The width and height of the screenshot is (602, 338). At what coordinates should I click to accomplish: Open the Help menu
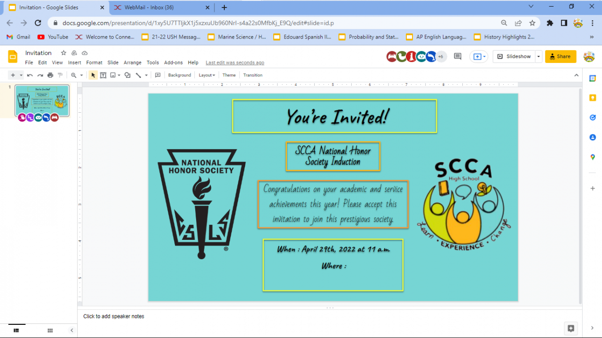click(193, 62)
